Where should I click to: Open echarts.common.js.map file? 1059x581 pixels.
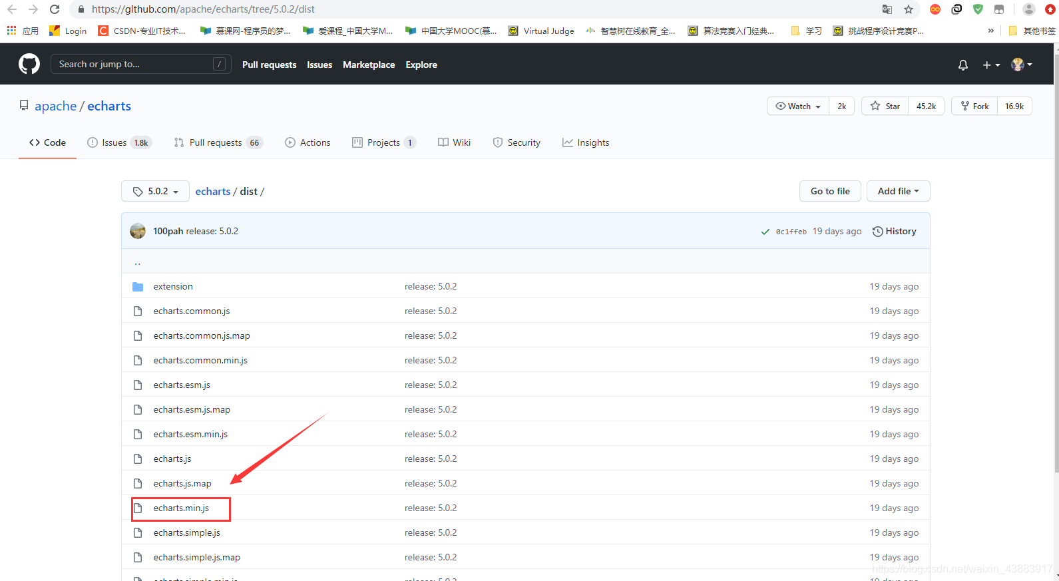[202, 335]
